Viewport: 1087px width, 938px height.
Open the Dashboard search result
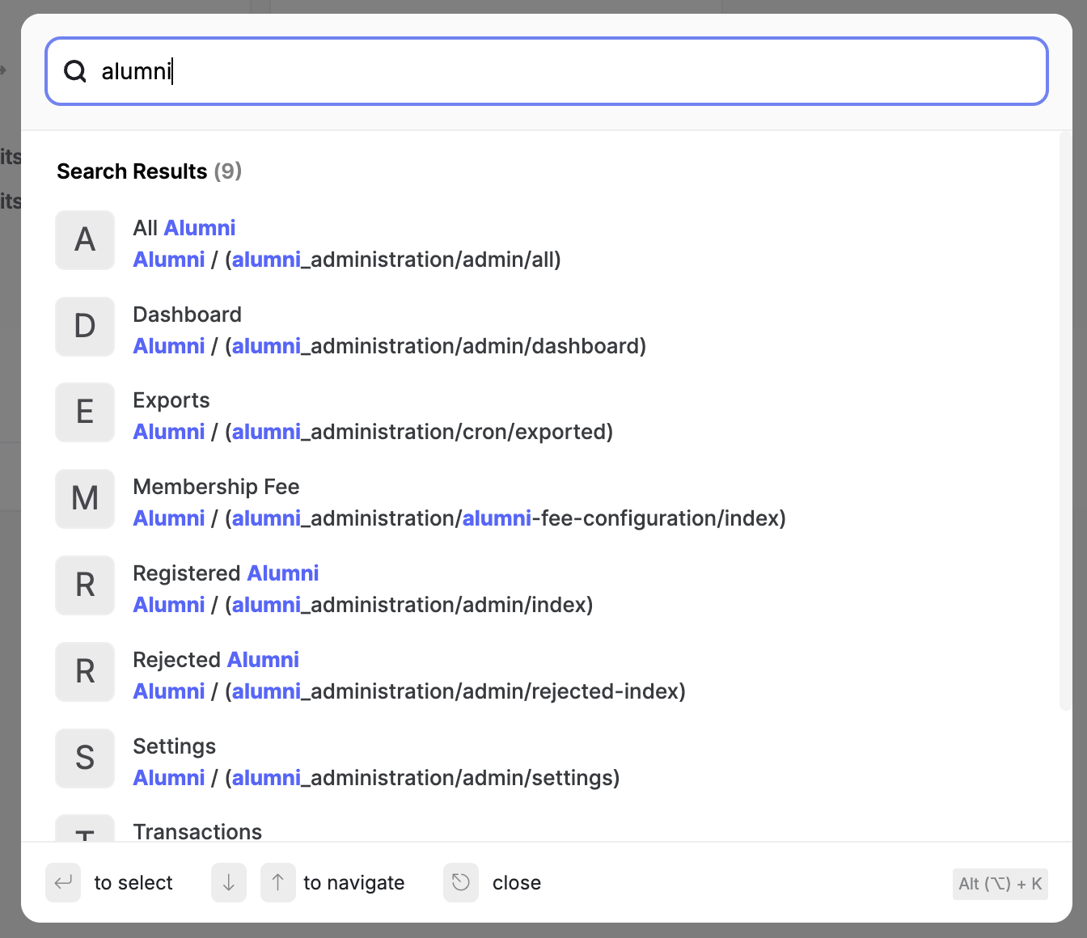click(x=187, y=315)
